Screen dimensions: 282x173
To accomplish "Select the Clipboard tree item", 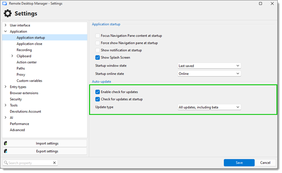I will pyautogui.click(x=24, y=56).
